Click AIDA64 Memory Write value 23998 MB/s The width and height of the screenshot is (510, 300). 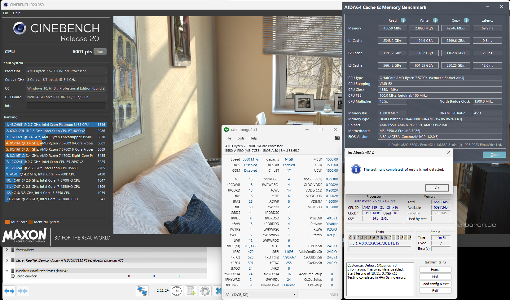click(x=424, y=28)
